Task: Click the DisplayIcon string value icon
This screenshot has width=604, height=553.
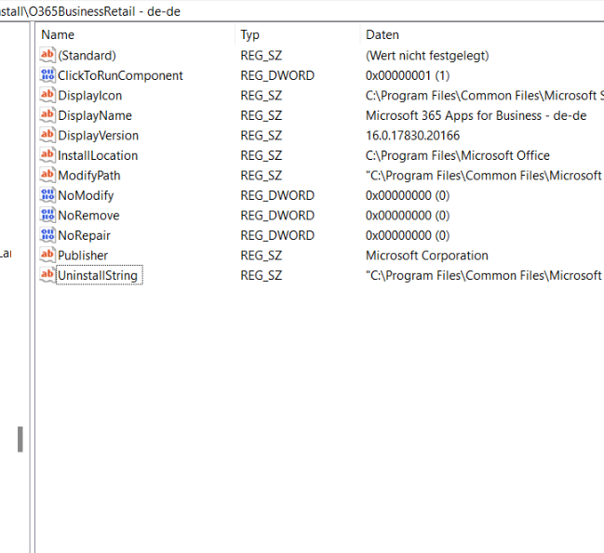Action: coord(47,96)
